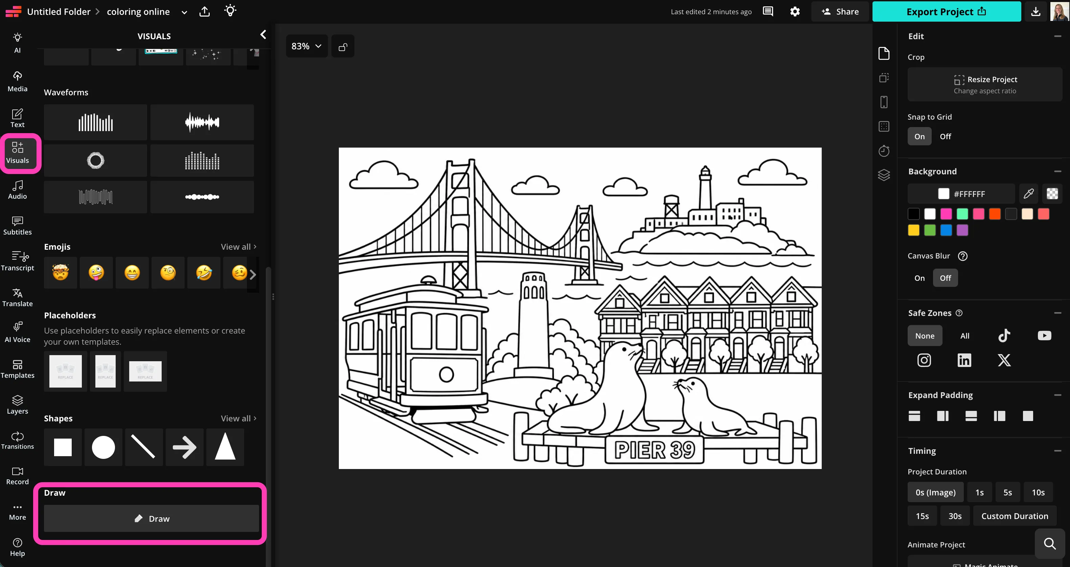Screen dimensions: 1070x567
Task: Open the AI tools sidebar item
Action: click(x=18, y=43)
